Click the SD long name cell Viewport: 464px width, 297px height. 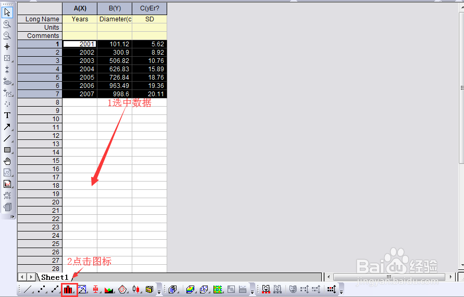149,19
